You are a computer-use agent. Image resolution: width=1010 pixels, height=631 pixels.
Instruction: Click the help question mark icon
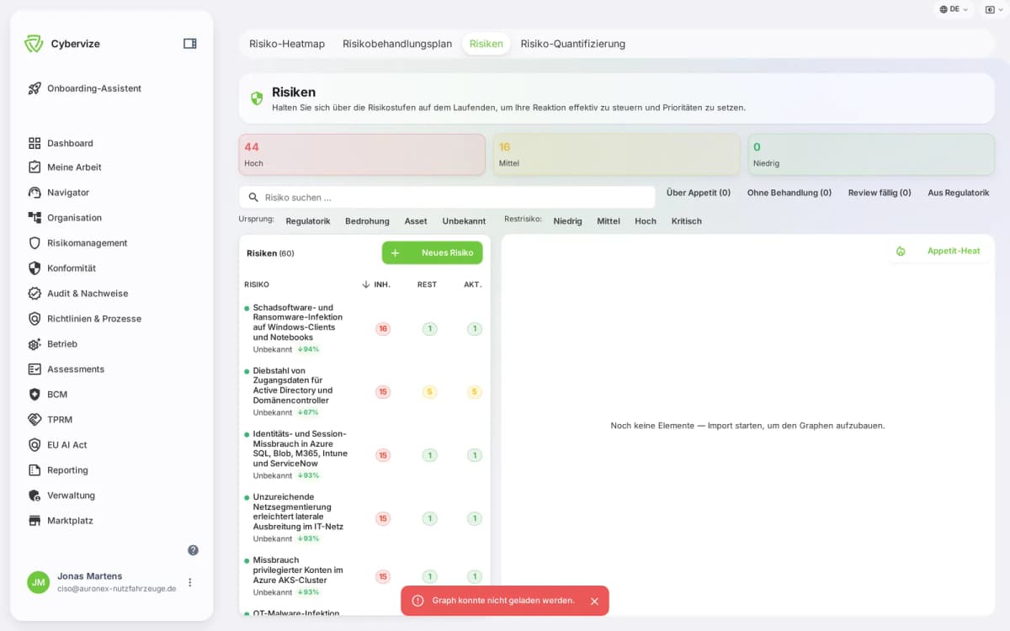(x=193, y=550)
